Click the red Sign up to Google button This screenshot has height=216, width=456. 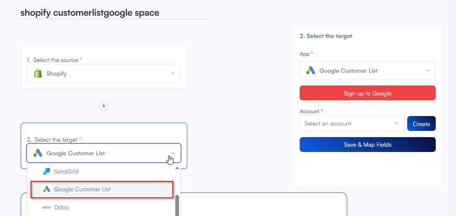368,93
